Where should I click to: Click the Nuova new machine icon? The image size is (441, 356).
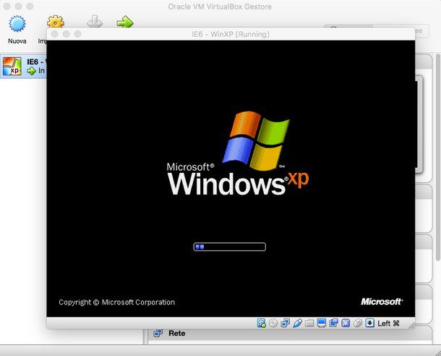[x=17, y=24]
